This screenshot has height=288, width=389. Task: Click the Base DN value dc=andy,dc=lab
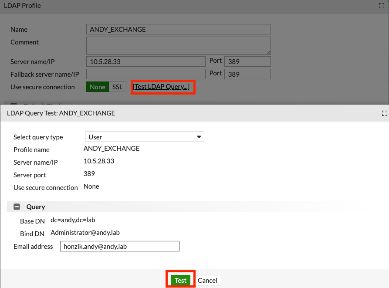point(73,220)
